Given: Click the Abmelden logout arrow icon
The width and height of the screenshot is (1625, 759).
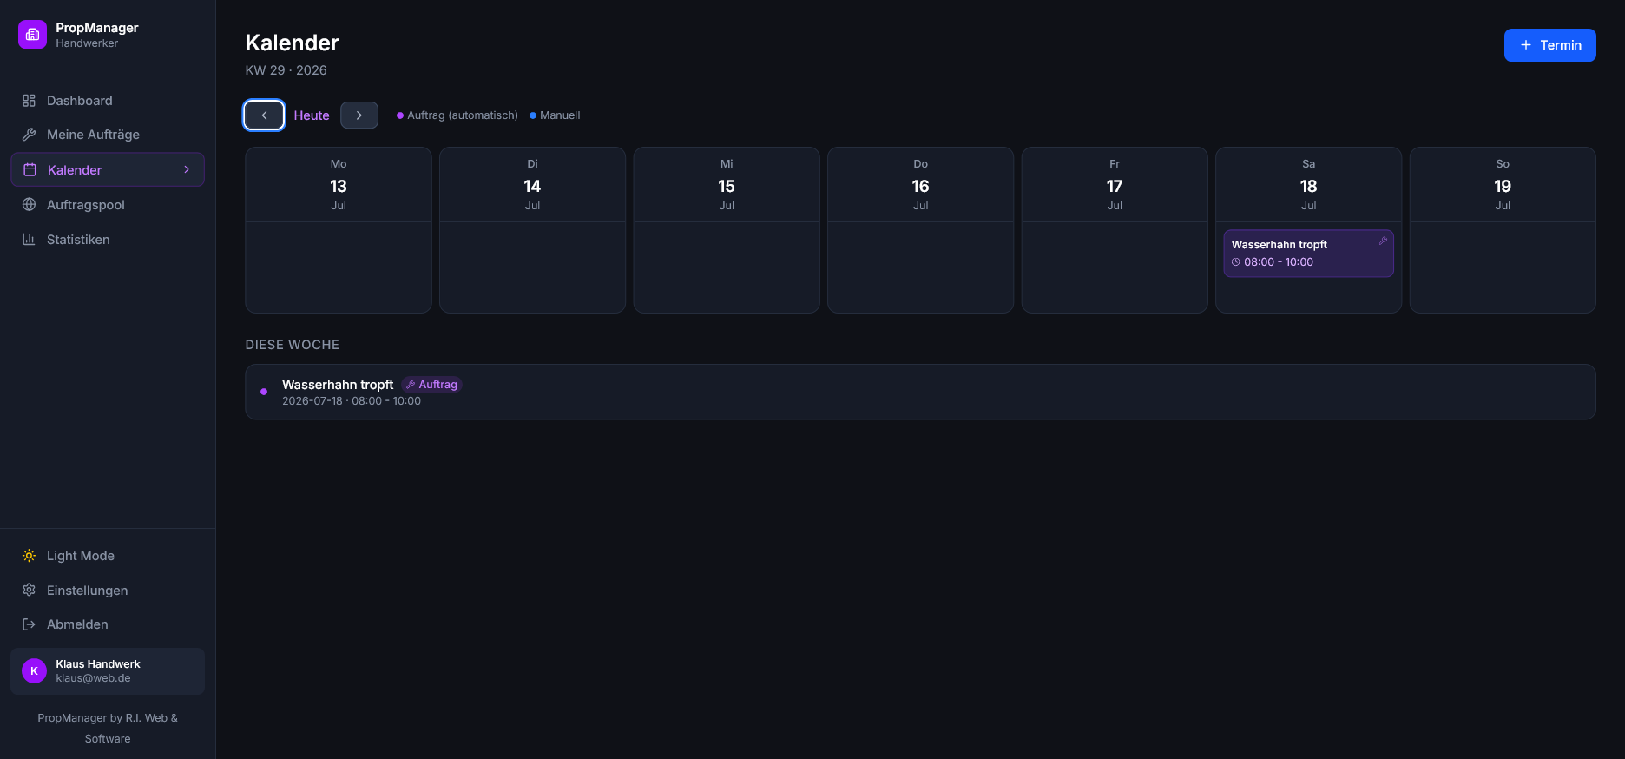Looking at the screenshot, I should (x=29, y=624).
